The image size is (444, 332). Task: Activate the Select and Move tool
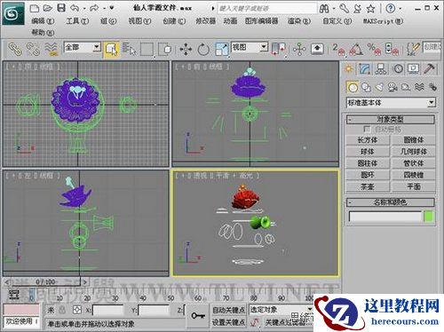186,49
